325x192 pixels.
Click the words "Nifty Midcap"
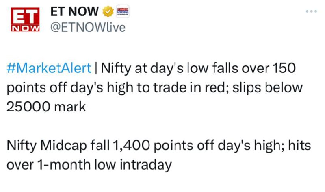coord(47,146)
